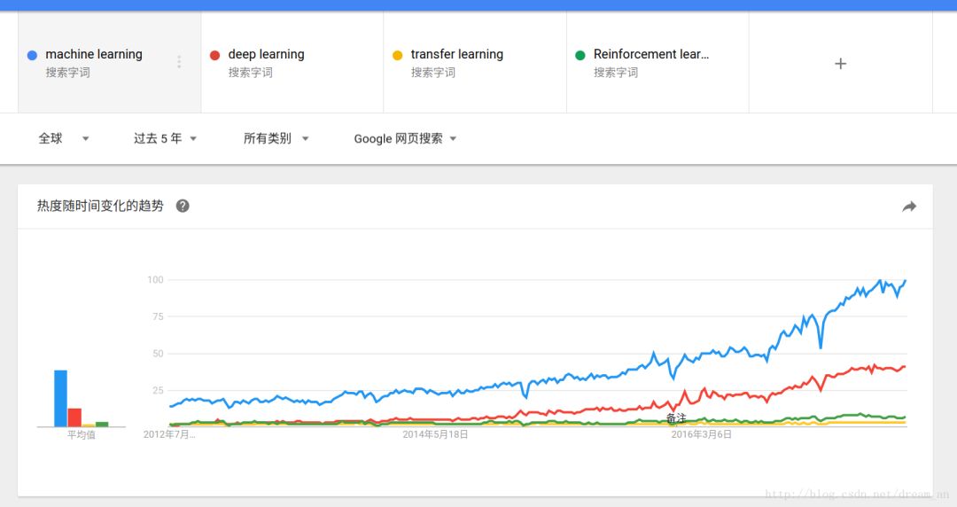The image size is (957, 507).
Task: Click the yellow transfer learning dot
Action: pyautogui.click(x=397, y=55)
